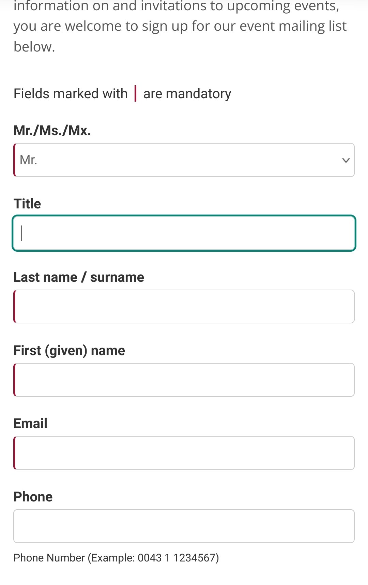Tap the "First (given) name" label

click(69, 350)
